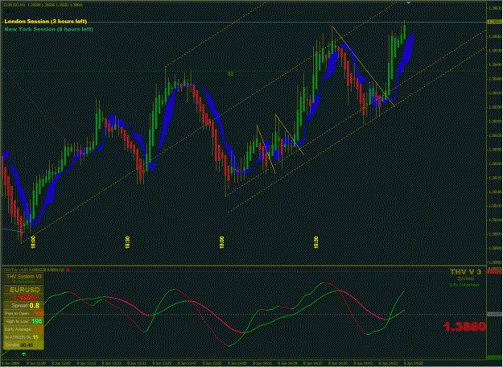This screenshot has height=367, width=503.
Task: Click the THV V 3 indicator label
Action: click(465, 272)
